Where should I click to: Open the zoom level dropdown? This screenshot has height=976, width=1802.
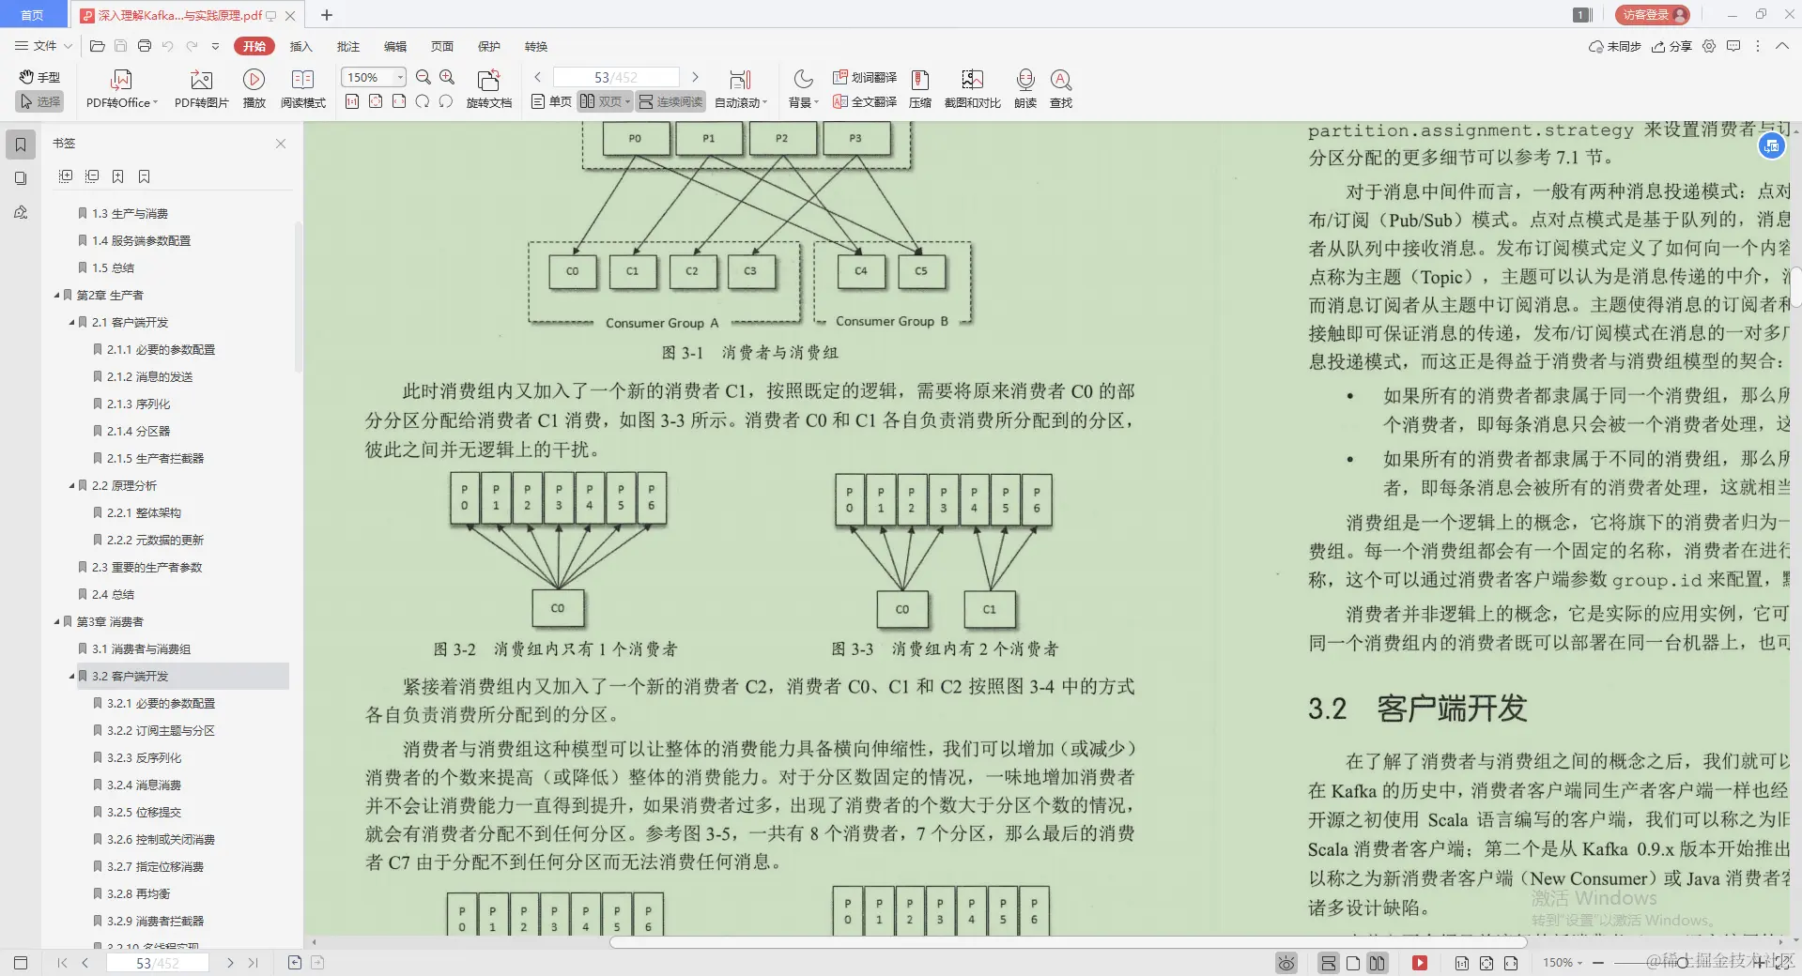point(398,77)
